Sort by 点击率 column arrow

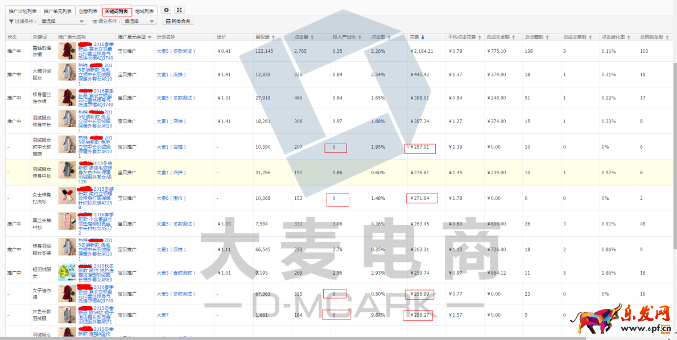(x=390, y=37)
